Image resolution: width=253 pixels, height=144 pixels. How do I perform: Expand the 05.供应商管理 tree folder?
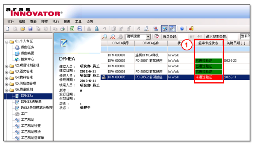click(7, 84)
